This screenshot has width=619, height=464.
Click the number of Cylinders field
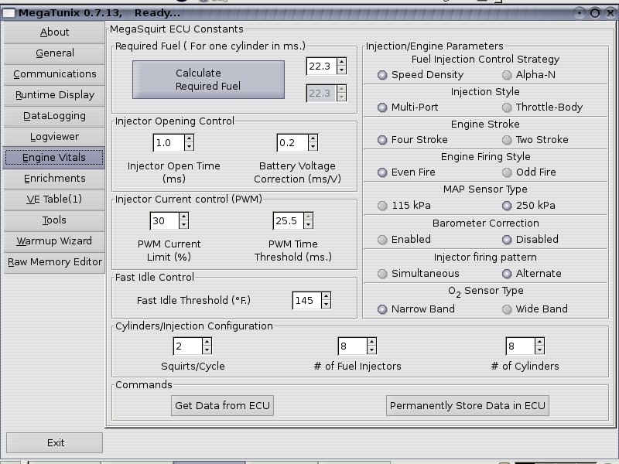[520, 346]
